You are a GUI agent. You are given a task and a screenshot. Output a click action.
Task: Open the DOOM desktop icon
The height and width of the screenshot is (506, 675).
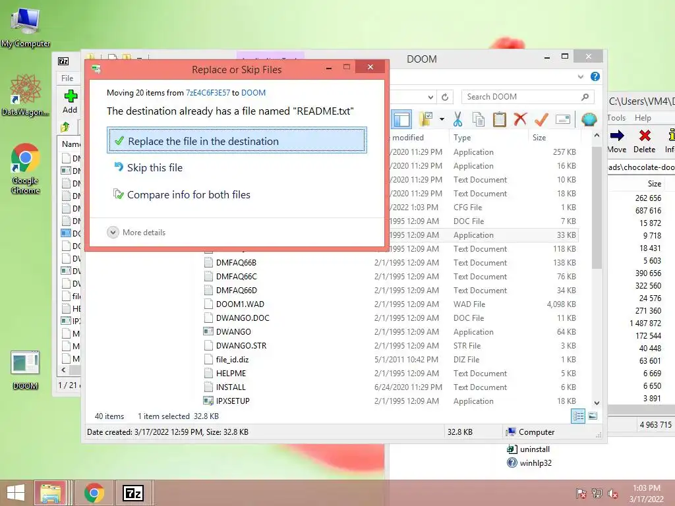click(26, 370)
